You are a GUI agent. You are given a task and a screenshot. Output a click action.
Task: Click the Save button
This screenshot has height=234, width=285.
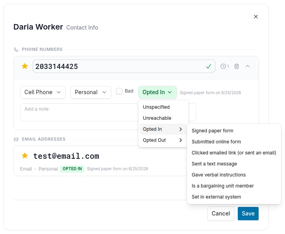[248, 214]
